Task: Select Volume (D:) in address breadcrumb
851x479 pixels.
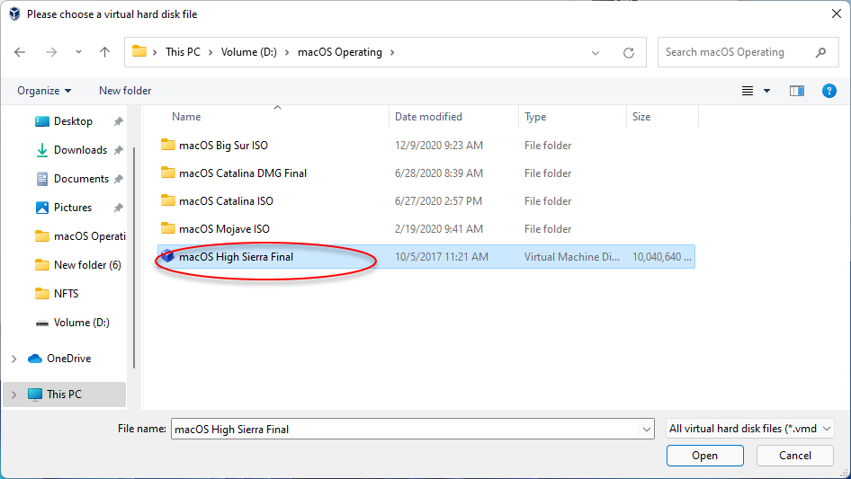Action: point(248,52)
